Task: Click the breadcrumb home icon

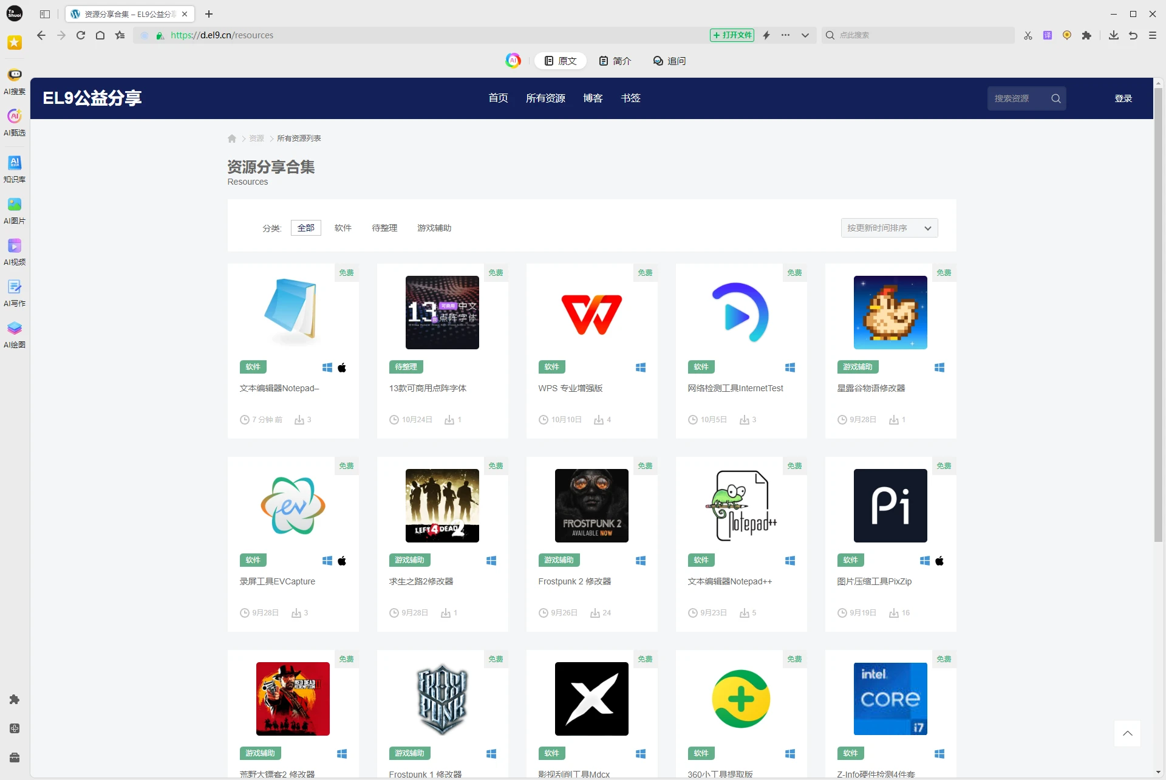Action: 232,139
